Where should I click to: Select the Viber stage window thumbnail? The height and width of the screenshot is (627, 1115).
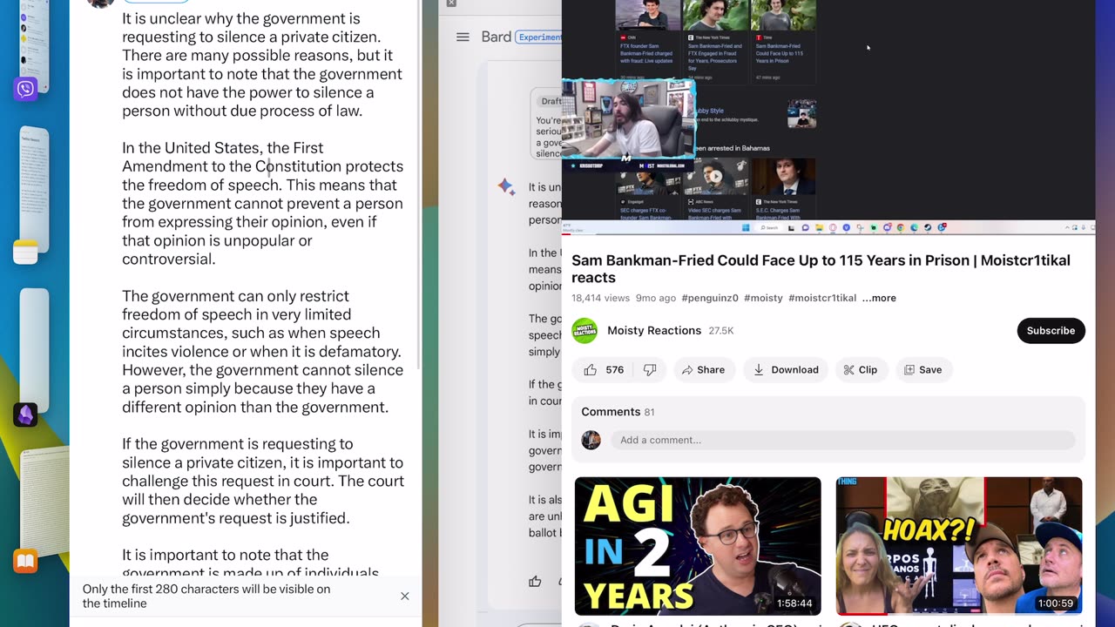point(35,44)
